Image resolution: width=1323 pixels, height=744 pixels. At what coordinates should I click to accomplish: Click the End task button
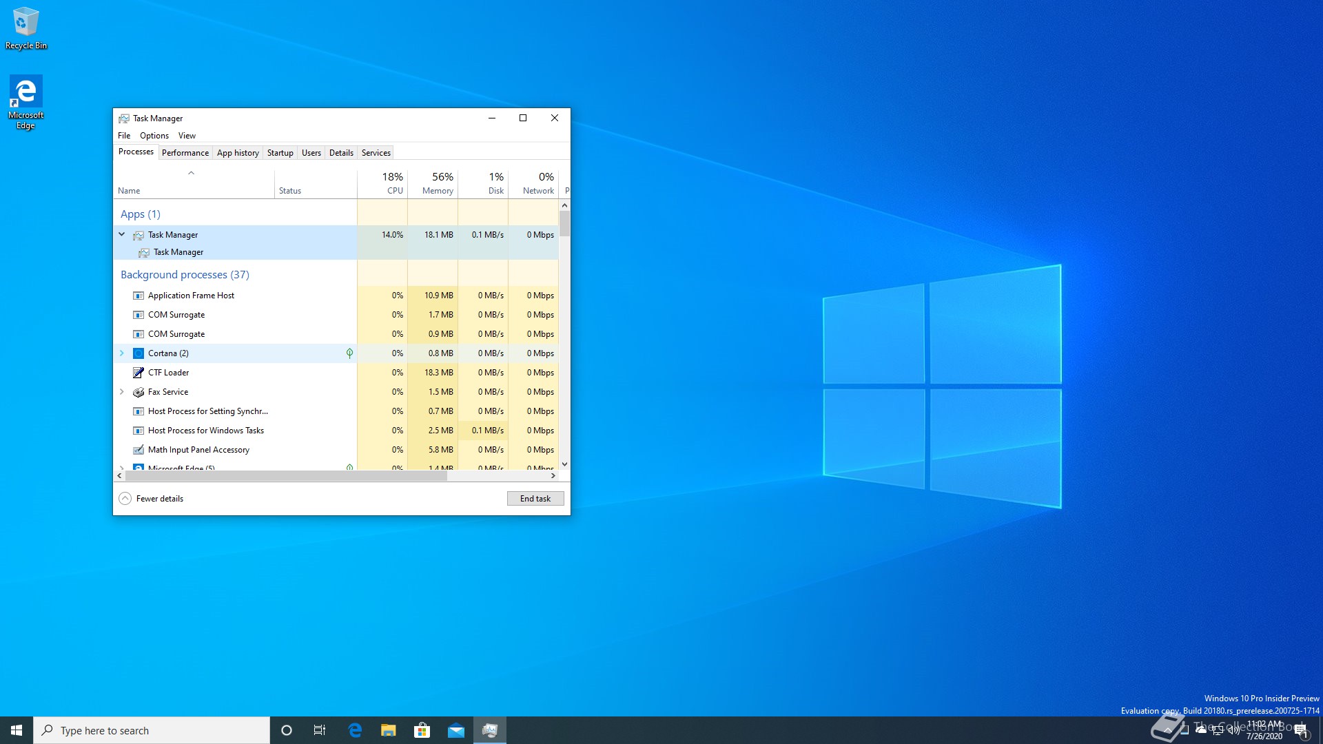(x=535, y=499)
